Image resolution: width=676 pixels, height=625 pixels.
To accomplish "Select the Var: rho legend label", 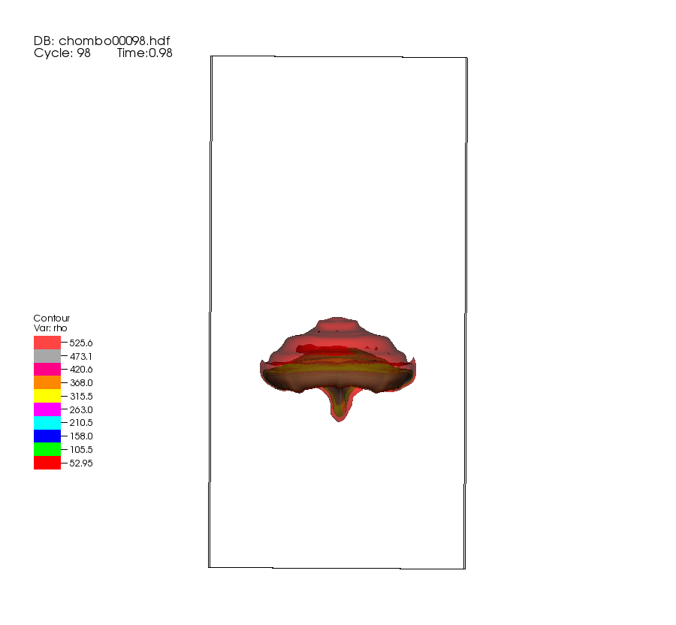I will pos(52,328).
